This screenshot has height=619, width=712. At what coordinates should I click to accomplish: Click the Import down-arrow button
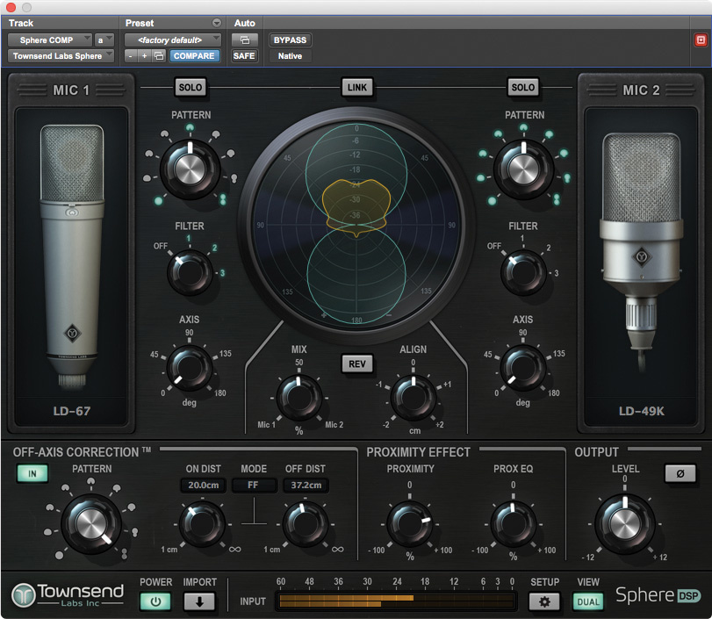(x=199, y=601)
